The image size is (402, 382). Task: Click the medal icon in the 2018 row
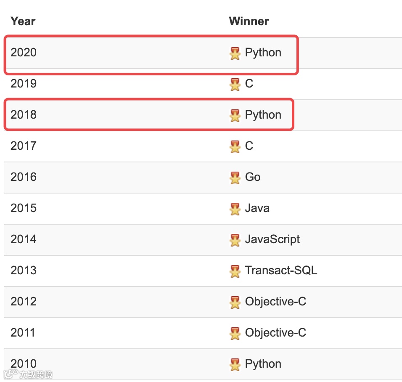pos(235,115)
